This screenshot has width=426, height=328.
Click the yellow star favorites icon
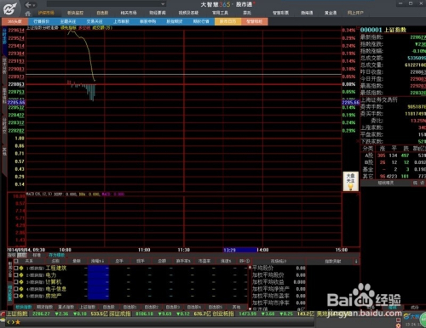tap(18, 322)
